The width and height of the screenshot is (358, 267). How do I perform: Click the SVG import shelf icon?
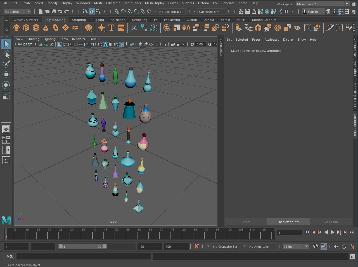(x=121, y=28)
